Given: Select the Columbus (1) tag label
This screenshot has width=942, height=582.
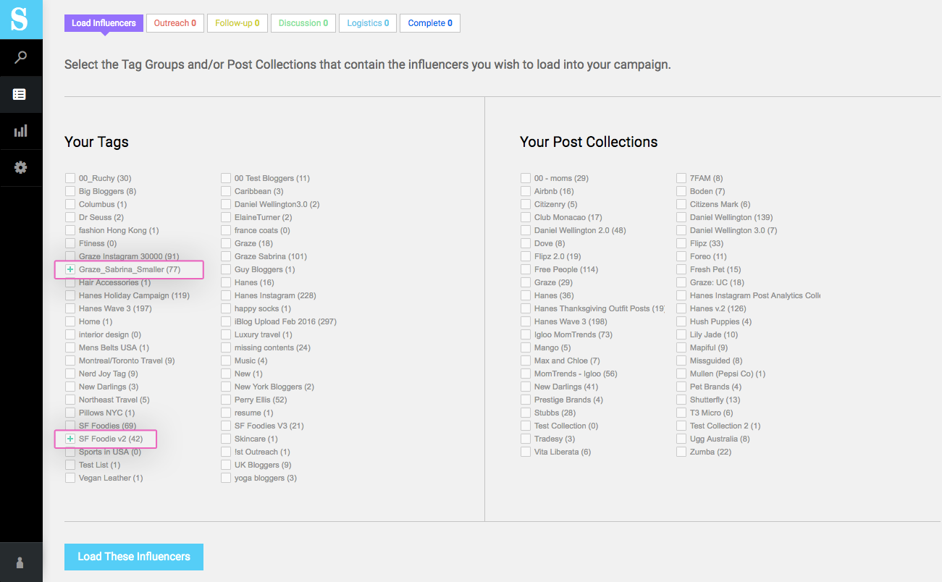Looking at the screenshot, I should pos(103,204).
